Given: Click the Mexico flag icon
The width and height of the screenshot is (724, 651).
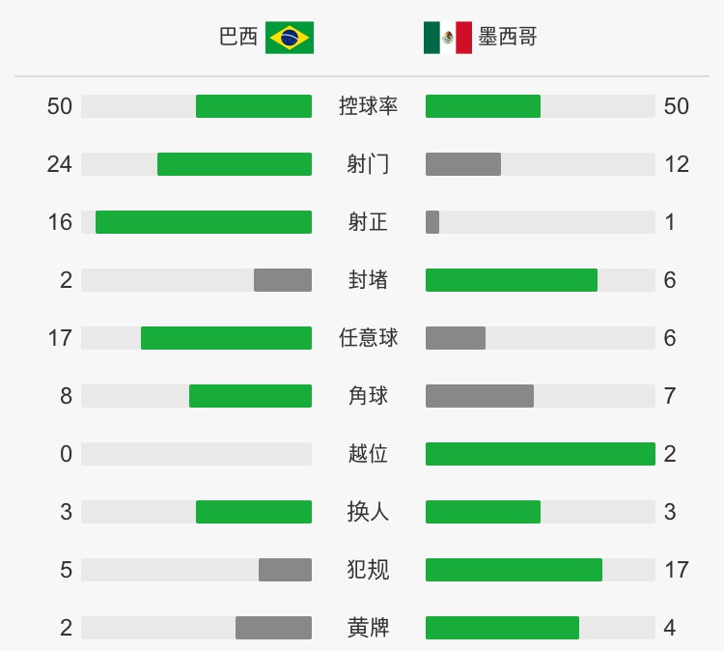Looking at the screenshot, I should click(x=447, y=38).
